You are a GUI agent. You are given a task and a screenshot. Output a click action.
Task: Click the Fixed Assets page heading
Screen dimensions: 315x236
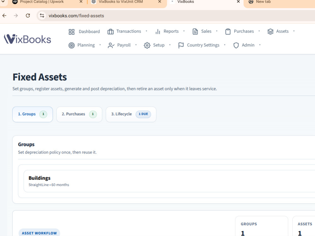tap(40, 77)
